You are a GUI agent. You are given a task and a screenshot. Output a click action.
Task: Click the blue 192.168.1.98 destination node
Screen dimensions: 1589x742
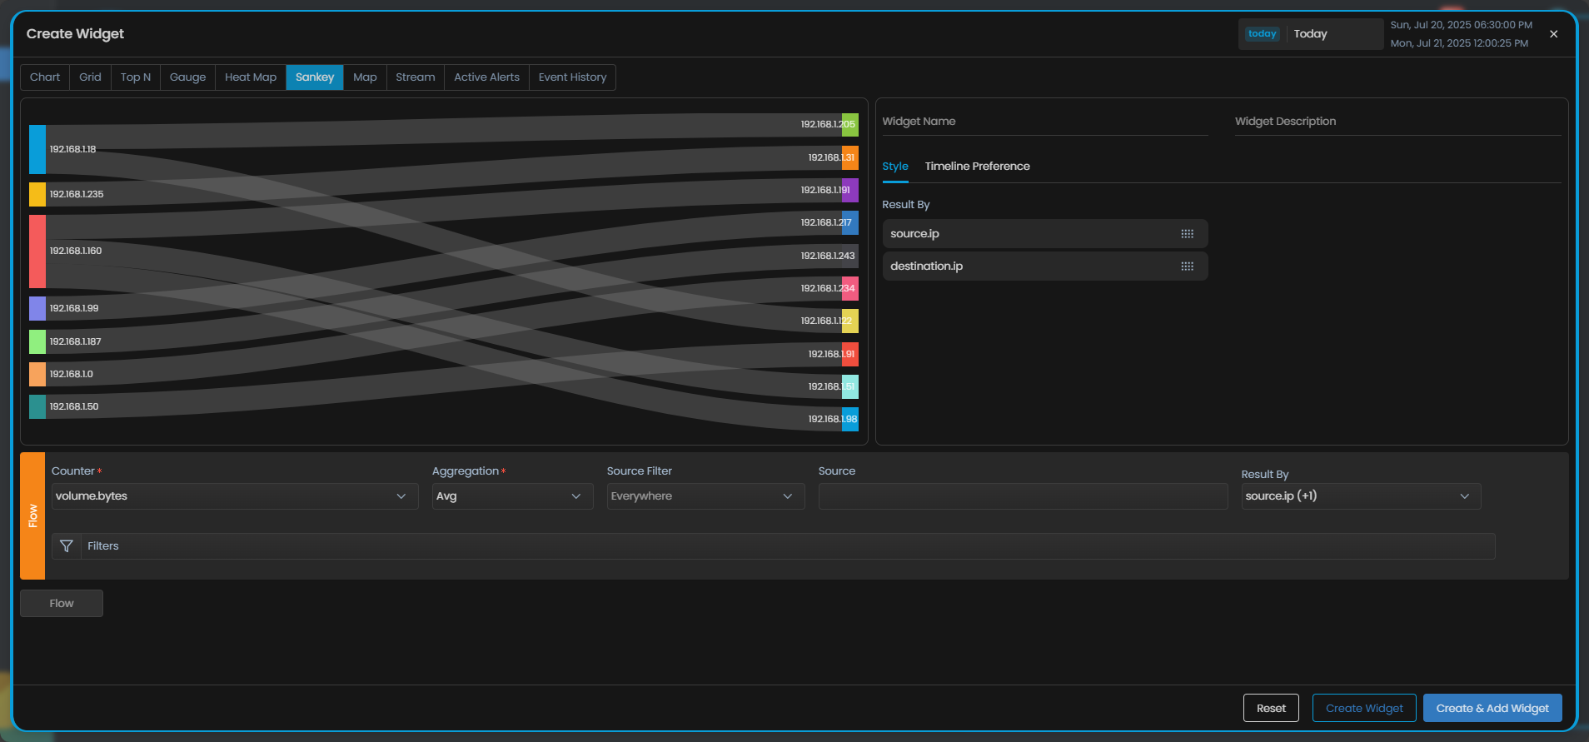click(850, 420)
